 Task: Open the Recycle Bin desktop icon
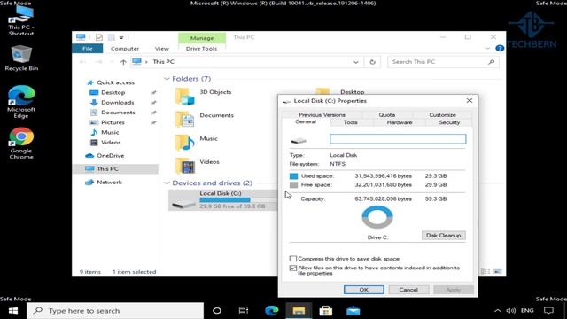pos(21,58)
